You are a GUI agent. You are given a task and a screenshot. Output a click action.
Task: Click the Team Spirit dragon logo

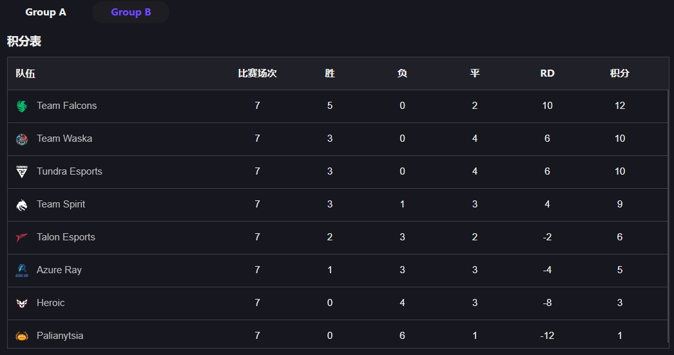coord(22,205)
